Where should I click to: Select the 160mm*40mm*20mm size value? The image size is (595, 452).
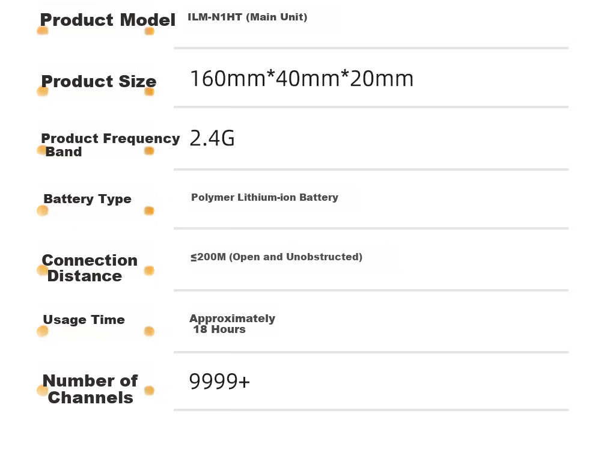pos(302,79)
